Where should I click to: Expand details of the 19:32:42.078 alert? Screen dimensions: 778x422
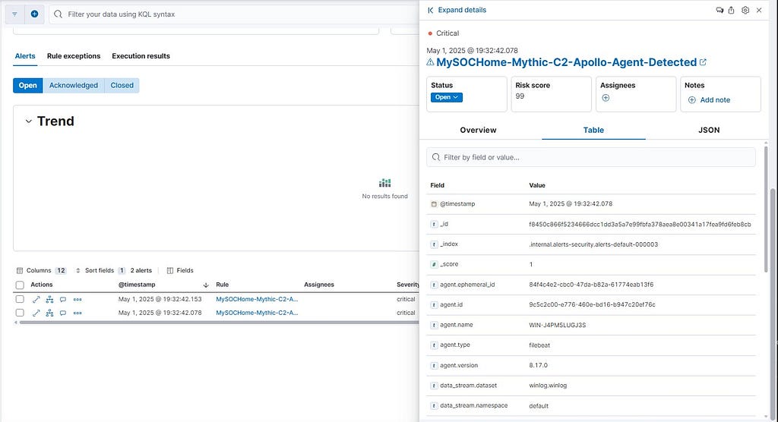[36, 313]
